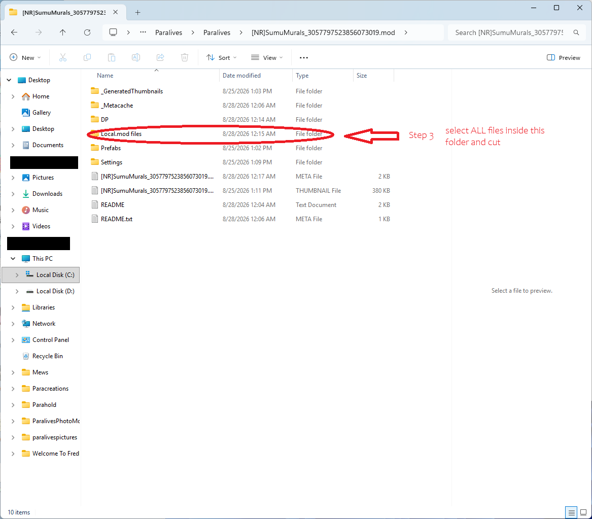Click the Paste clipboard icon
Screen dimensions: 592x519
click(x=112, y=57)
